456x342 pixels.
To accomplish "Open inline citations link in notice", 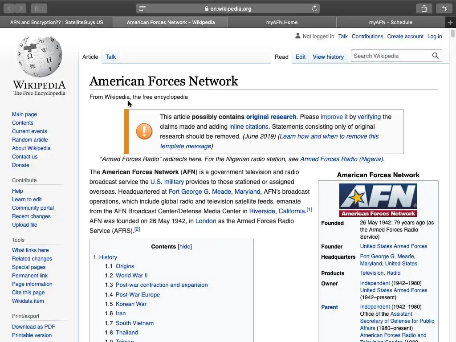I will point(248,126).
